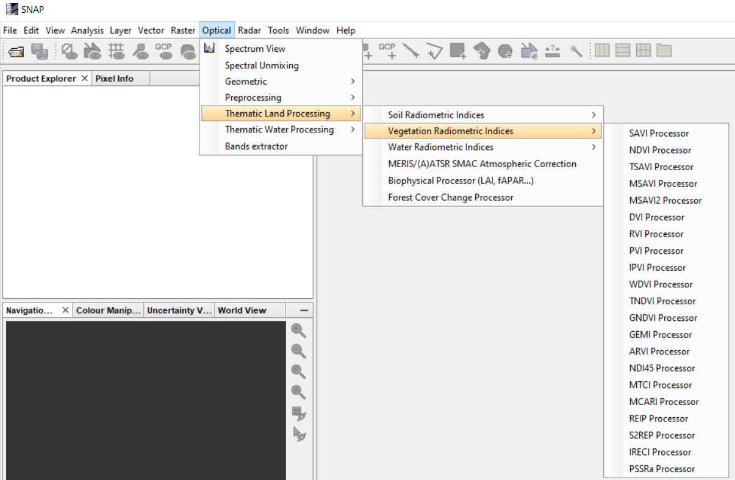Click the Spectrum View icon in menu

pyautogui.click(x=209, y=48)
